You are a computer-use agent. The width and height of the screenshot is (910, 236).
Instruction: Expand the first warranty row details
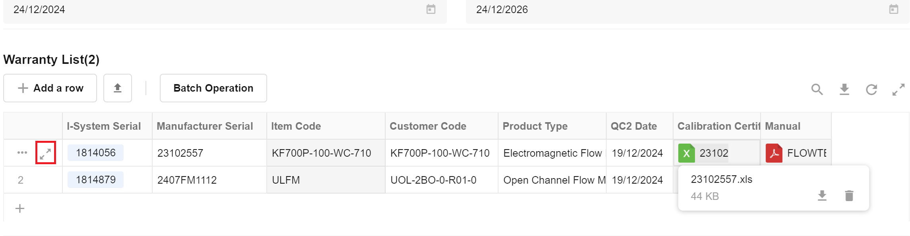46,153
